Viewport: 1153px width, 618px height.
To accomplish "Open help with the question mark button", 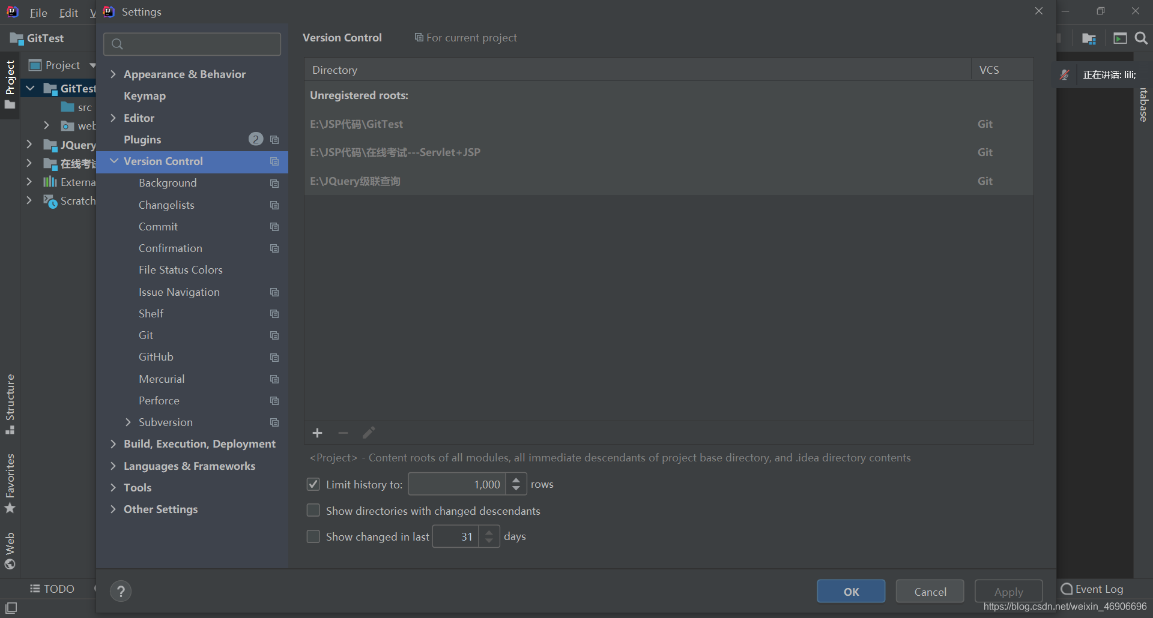I will (x=121, y=592).
